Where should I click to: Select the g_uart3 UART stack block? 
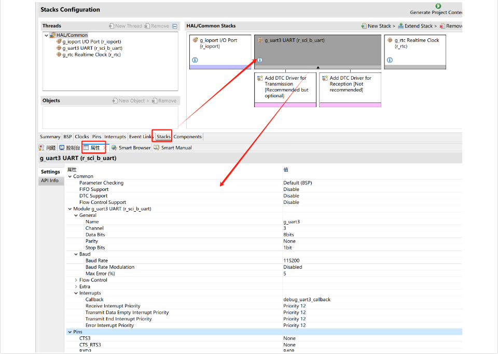click(x=317, y=52)
